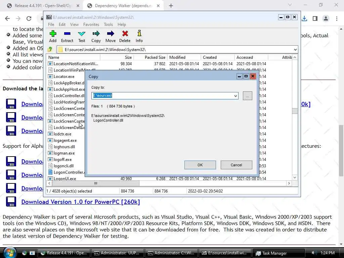Click browser back arrow
This screenshot has width=344, height=258.
7,18
